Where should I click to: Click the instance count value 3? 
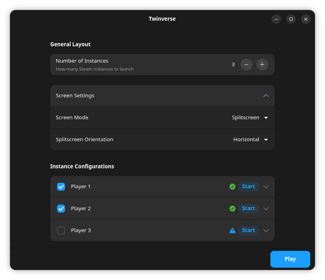tap(233, 65)
